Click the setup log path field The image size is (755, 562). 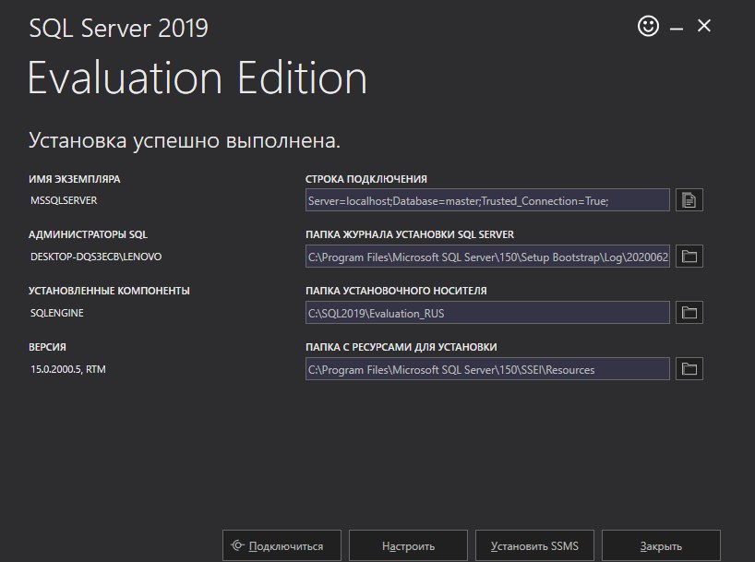(487, 257)
